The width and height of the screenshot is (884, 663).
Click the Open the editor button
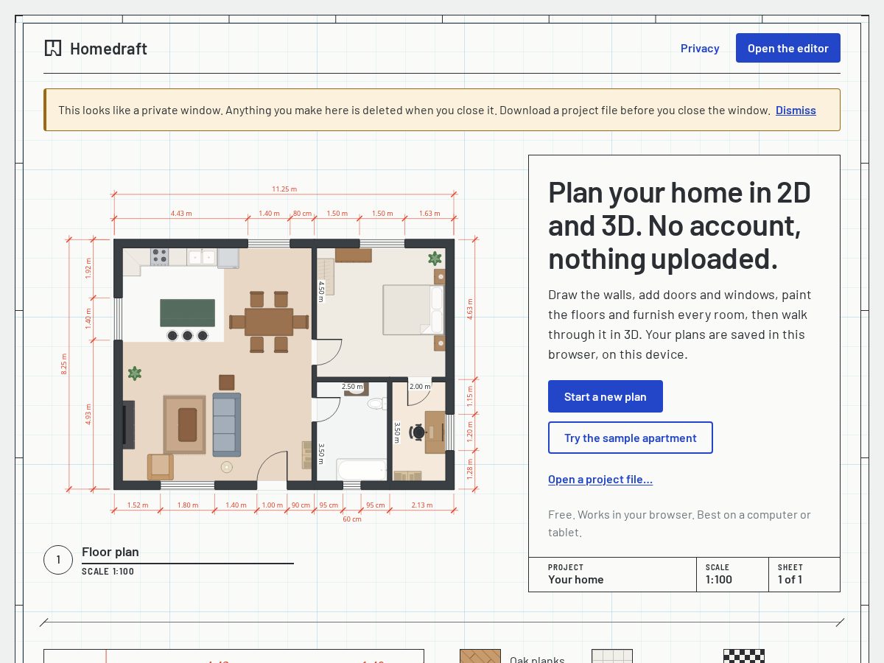coord(788,48)
